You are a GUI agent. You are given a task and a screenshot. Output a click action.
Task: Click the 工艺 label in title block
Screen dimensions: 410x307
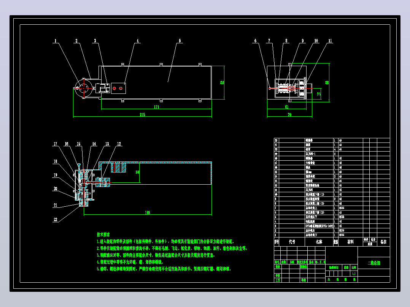coord(278,280)
